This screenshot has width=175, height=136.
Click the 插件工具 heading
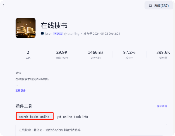pyautogui.click(x=24, y=106)
